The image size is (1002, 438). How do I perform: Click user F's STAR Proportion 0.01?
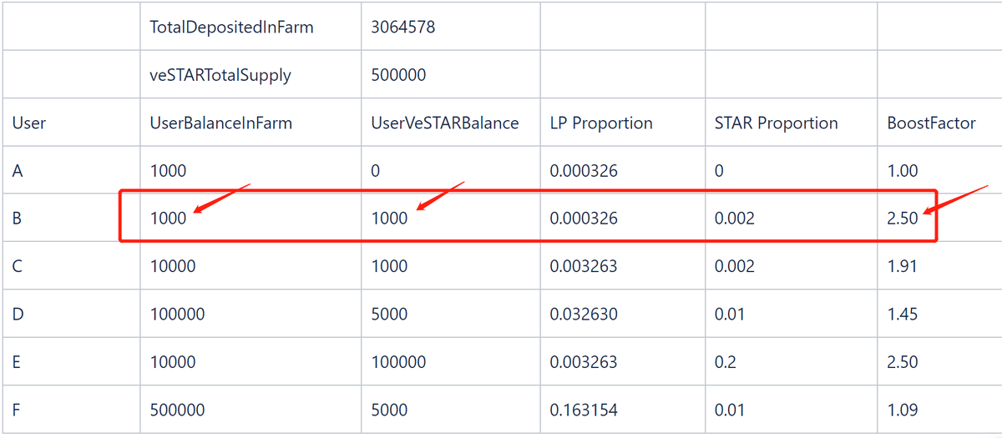tap(731, 410)
